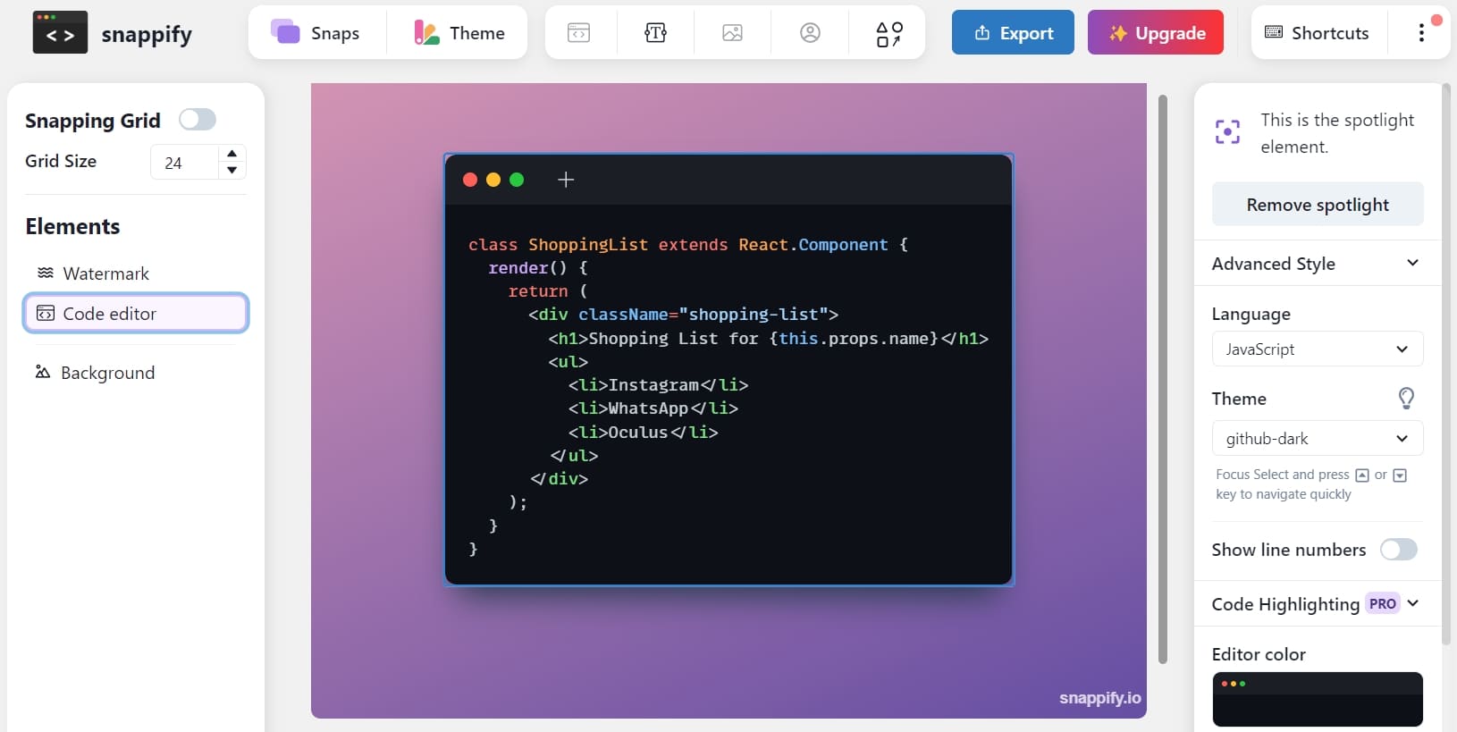This screenshot has width=1457, height=732.
Task: Click the Export button
Action: point(1013,33)
